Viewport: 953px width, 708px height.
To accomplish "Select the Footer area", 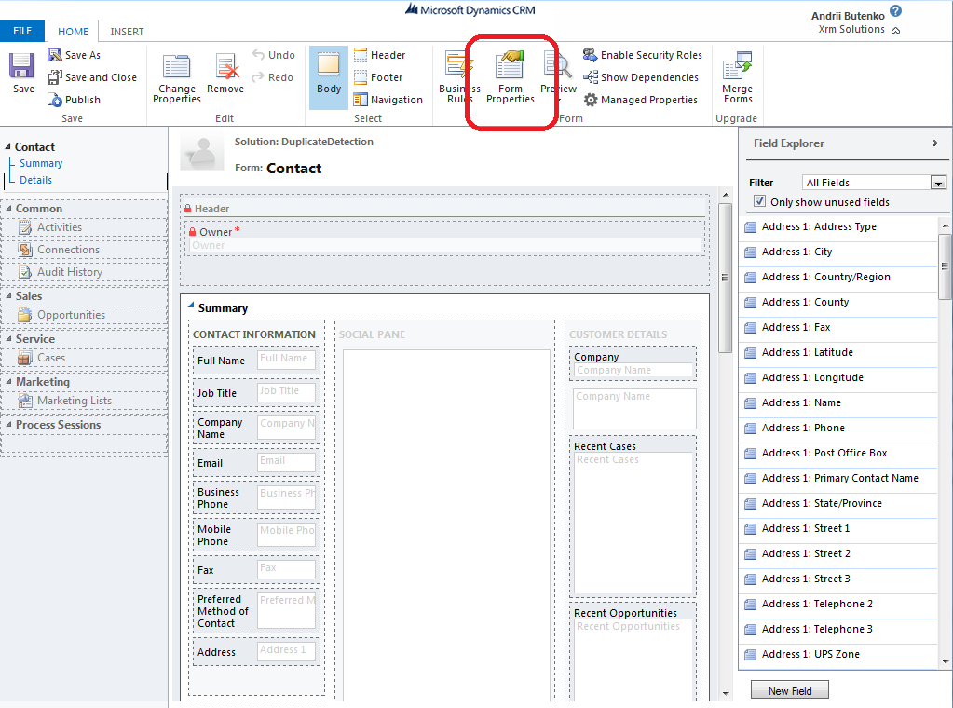I will point(378,77).
